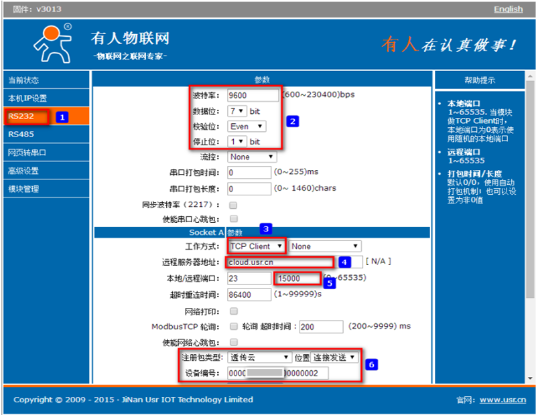The image size is (536, 415).
Task: Open the 本机IP设置 page
Action: [x=27, y=98]
